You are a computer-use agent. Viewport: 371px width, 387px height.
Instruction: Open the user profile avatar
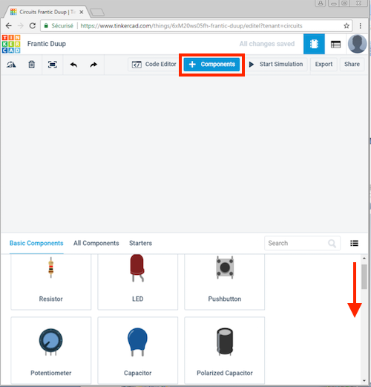357,44
